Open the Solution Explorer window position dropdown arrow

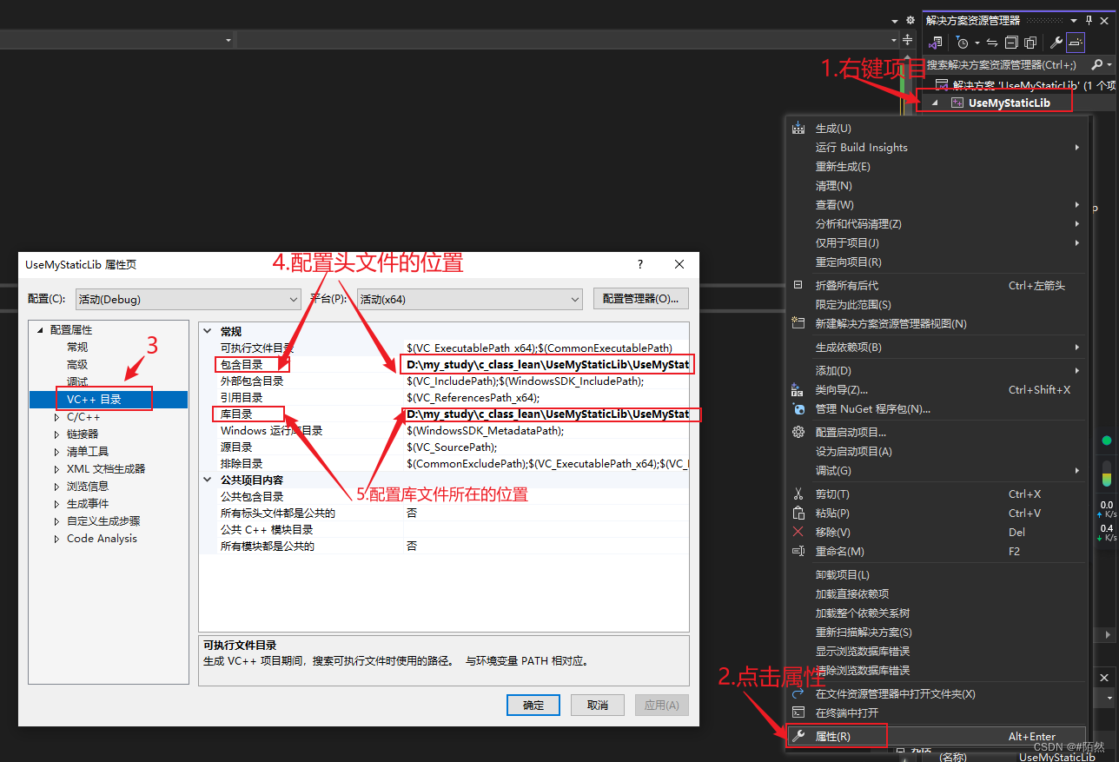coord(1074,20)
